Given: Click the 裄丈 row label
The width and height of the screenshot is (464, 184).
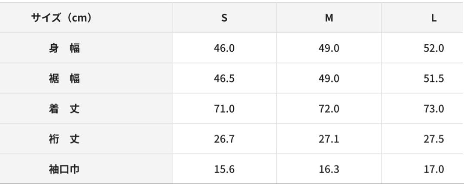Looking at the screenshot, I should 64,139.
